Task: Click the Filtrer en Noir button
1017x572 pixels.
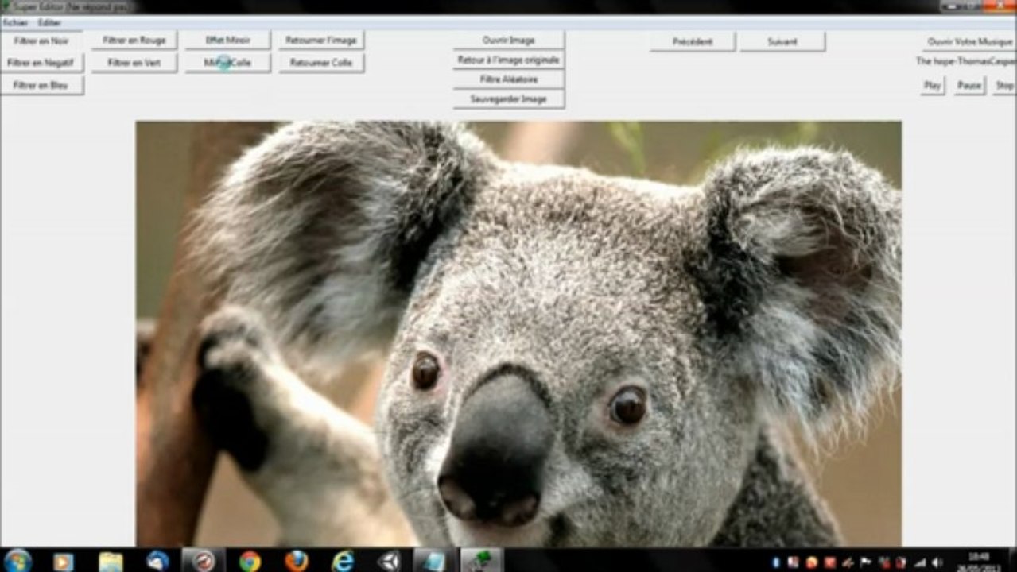Action: tap(41, 41)
